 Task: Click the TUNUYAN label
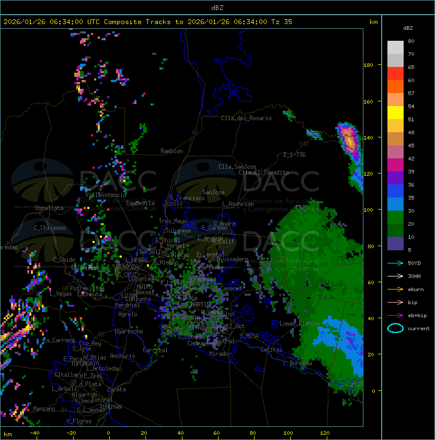[x=111, y=407]
